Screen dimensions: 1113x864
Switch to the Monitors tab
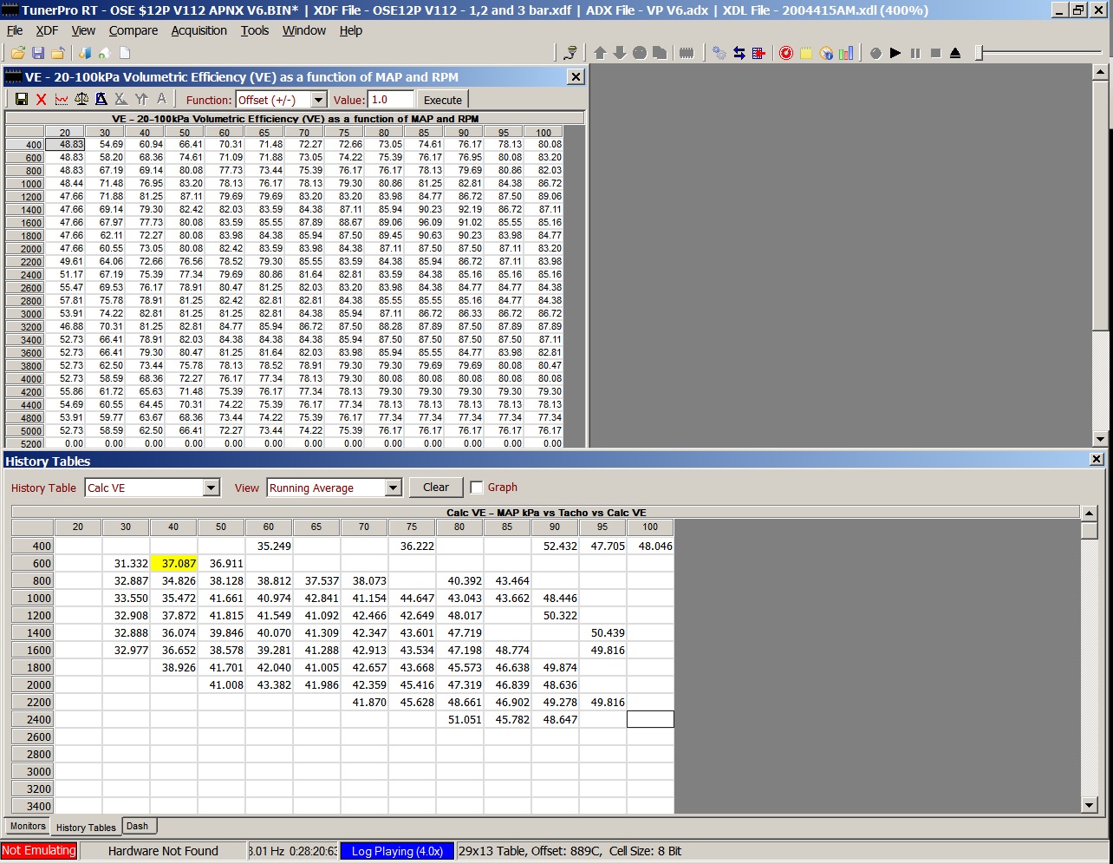pyautogui.click(x=28, y=826)
